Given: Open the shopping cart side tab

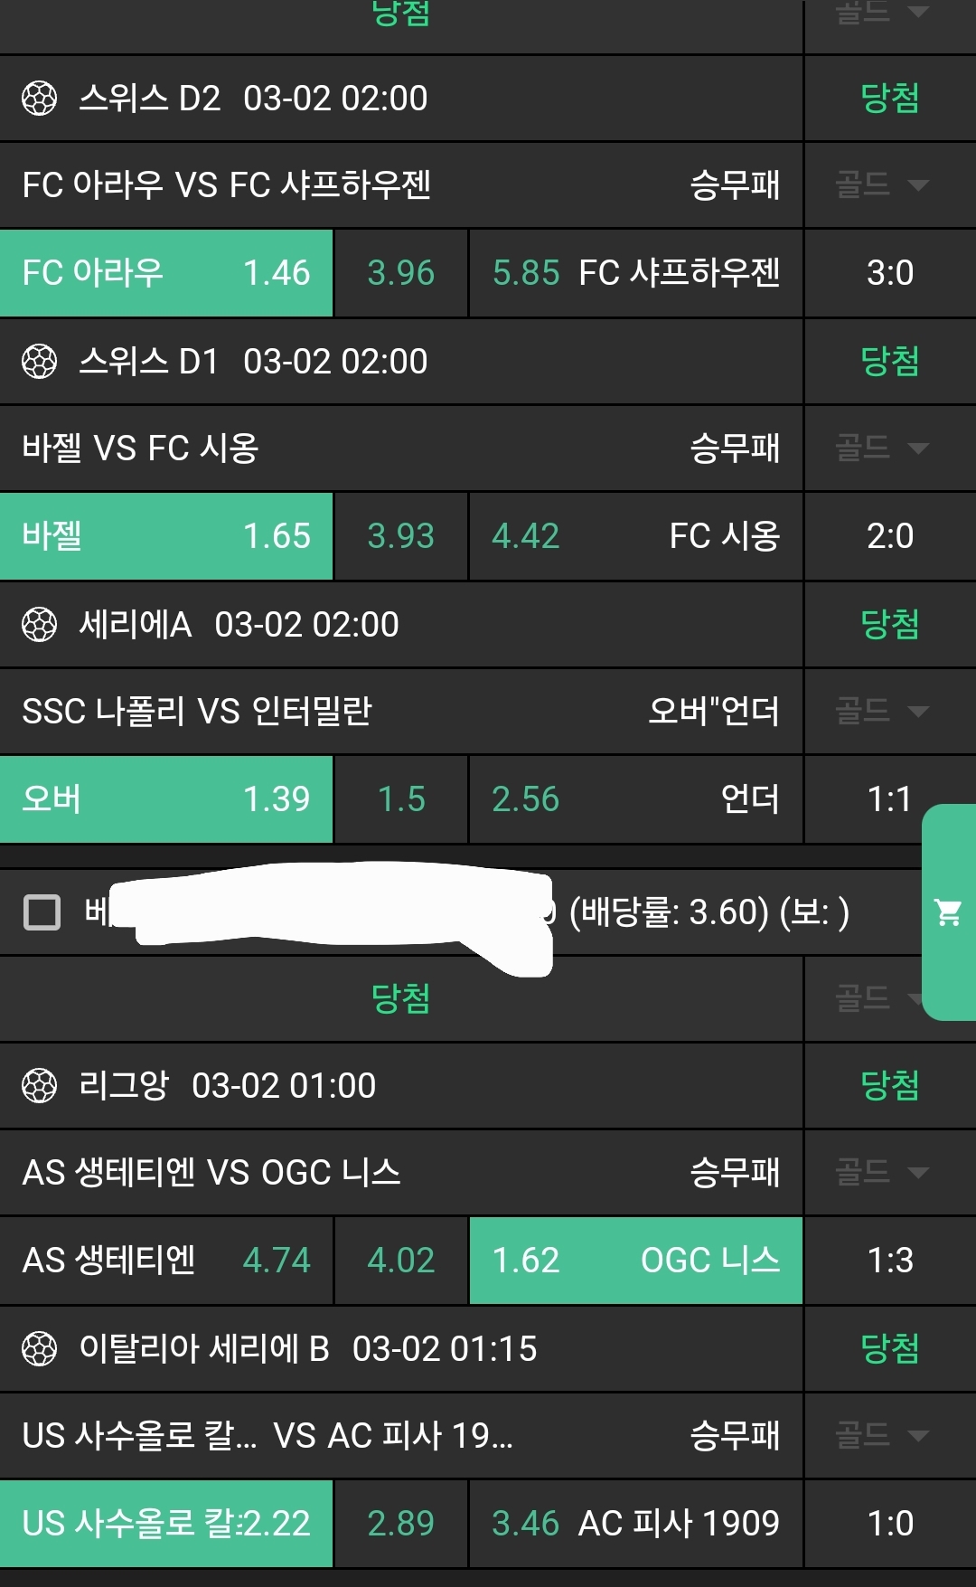Looking at the screenshot, I should 948,912.
